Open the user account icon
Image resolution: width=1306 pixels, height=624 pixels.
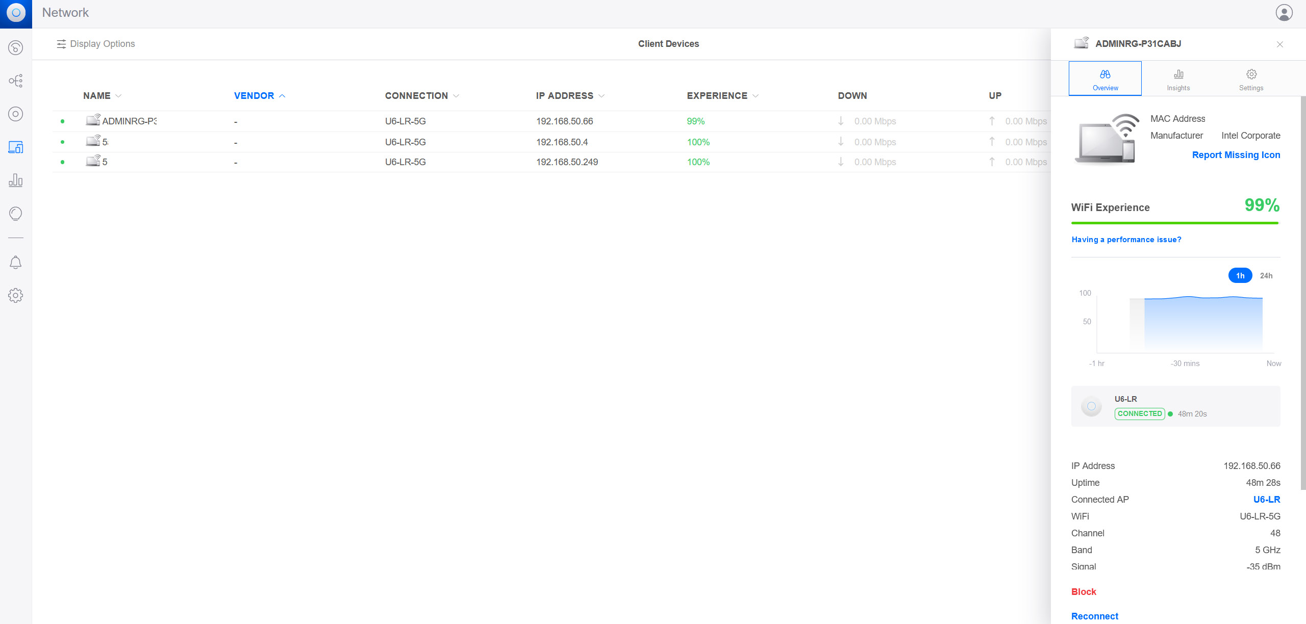click(x=1284, y=13)
